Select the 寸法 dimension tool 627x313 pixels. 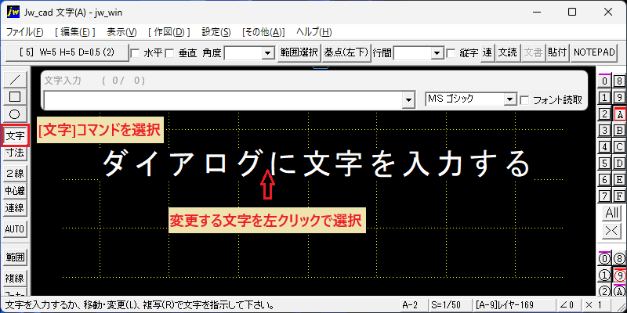pos(15,152)
